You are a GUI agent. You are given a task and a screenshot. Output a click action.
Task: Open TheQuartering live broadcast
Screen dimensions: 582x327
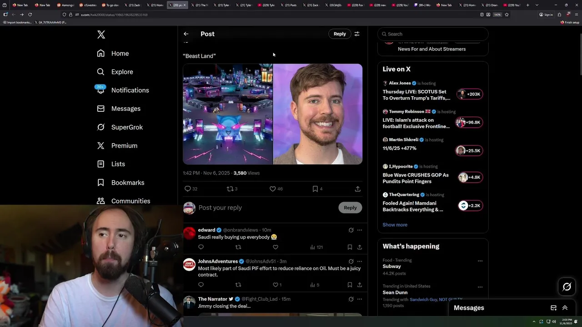pyautogui.click(x=433, y=203)
